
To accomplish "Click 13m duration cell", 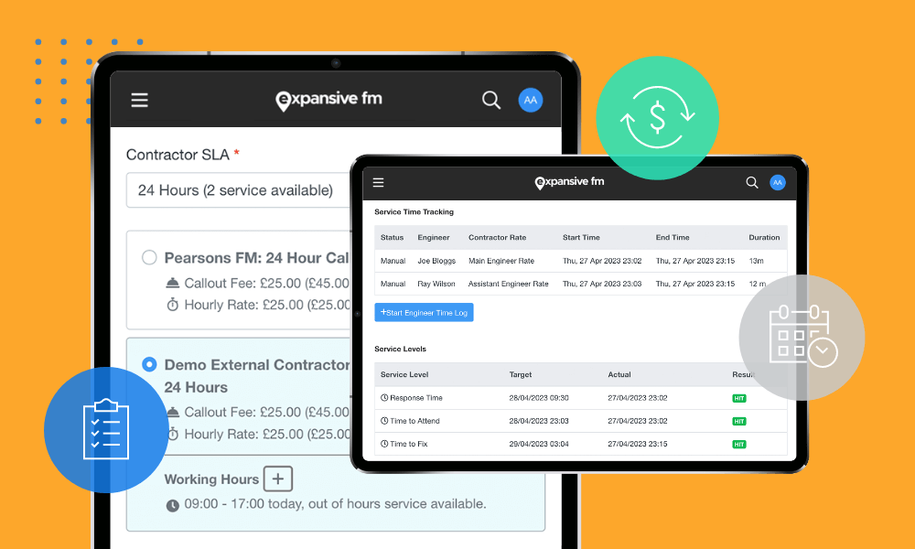I will [757, 261].
